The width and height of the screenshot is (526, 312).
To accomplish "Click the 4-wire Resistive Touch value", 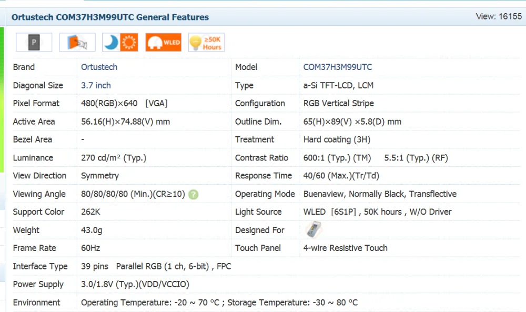I will (x=345, y=248).
